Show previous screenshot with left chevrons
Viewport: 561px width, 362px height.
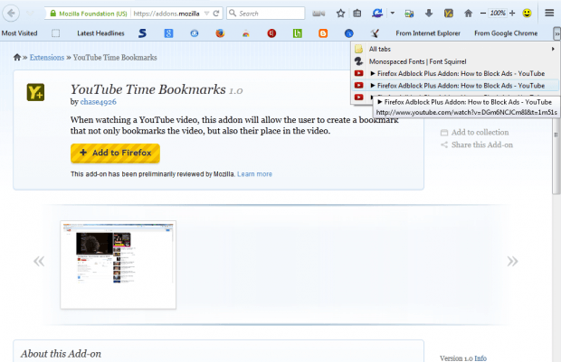pos(39,261)
